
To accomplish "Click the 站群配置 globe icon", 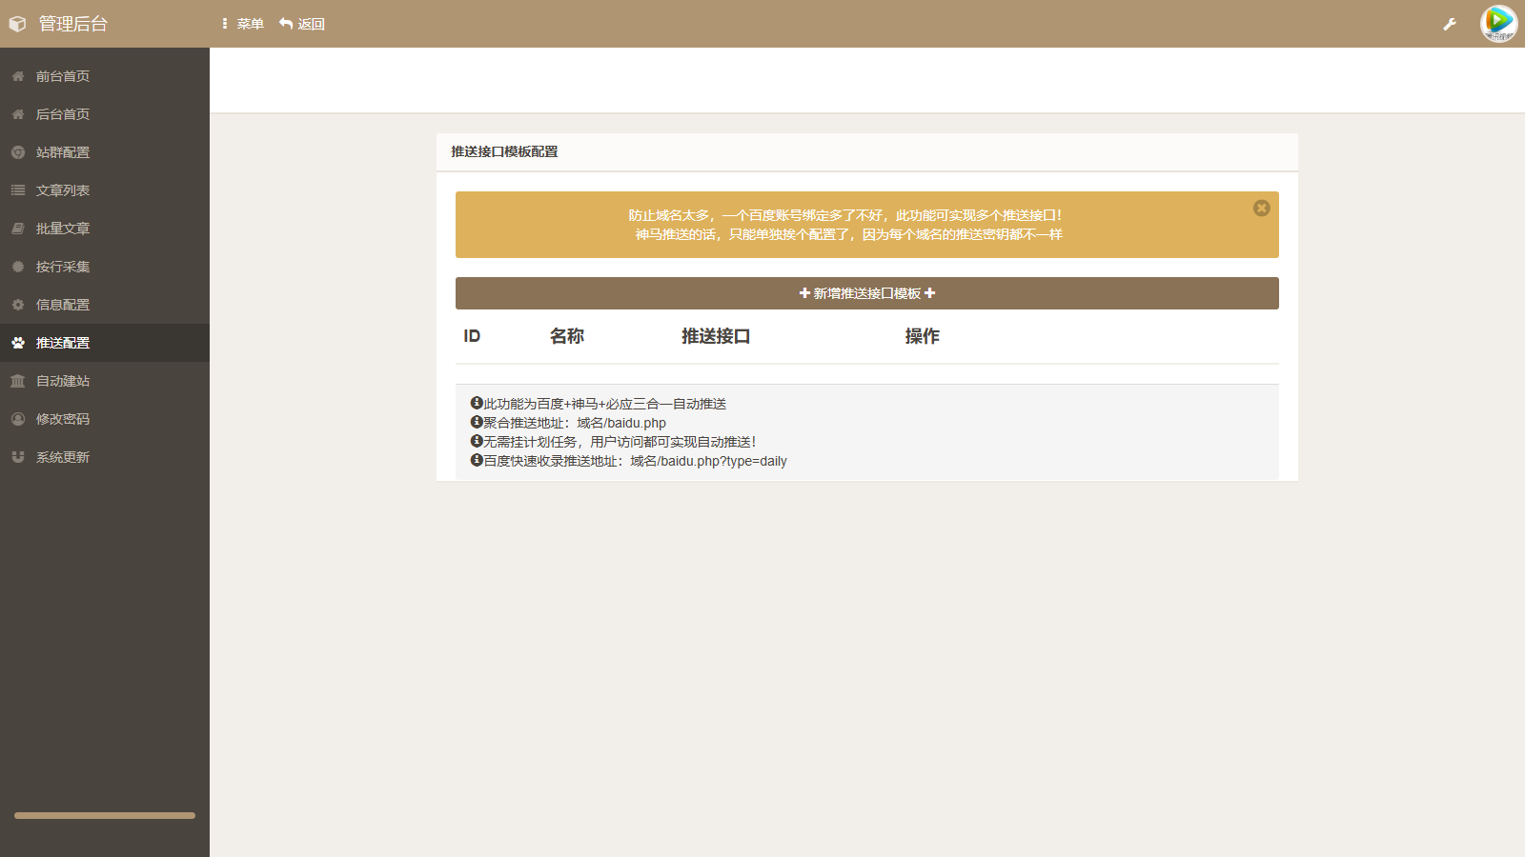I will click(18, 152).
